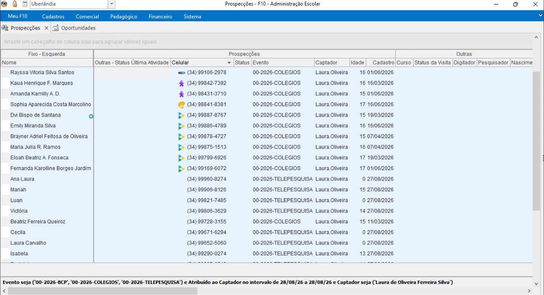Sort by the Idade column header
This screenshot has width=544, height=295.
357,62
